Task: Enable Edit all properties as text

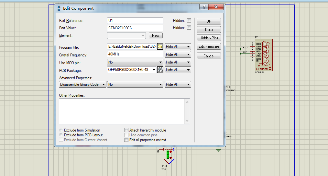Action: (x=126, y=140)
